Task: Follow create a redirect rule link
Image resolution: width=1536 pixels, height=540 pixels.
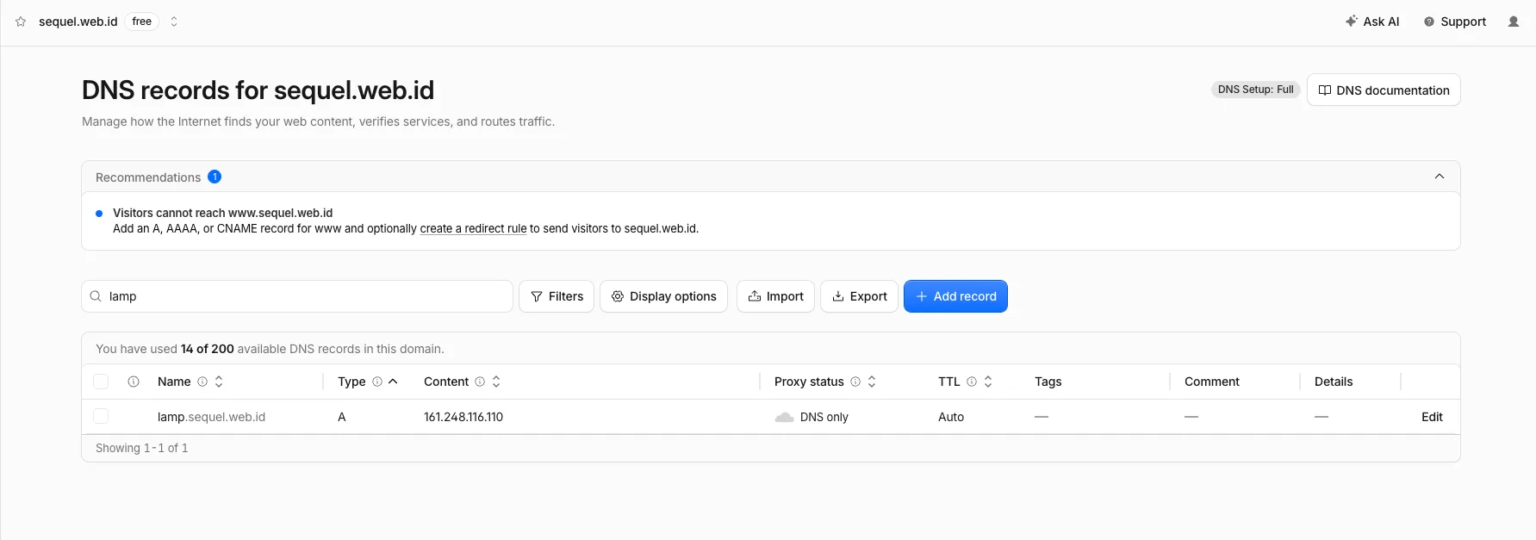Action: [x=473, y=228]
